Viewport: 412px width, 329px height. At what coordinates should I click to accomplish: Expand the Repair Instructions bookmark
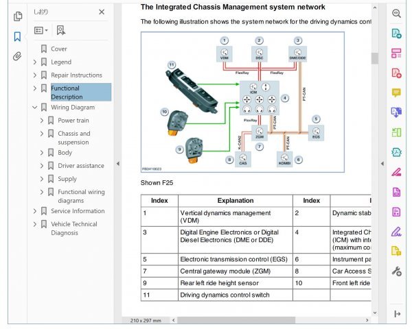pos(35,75)
